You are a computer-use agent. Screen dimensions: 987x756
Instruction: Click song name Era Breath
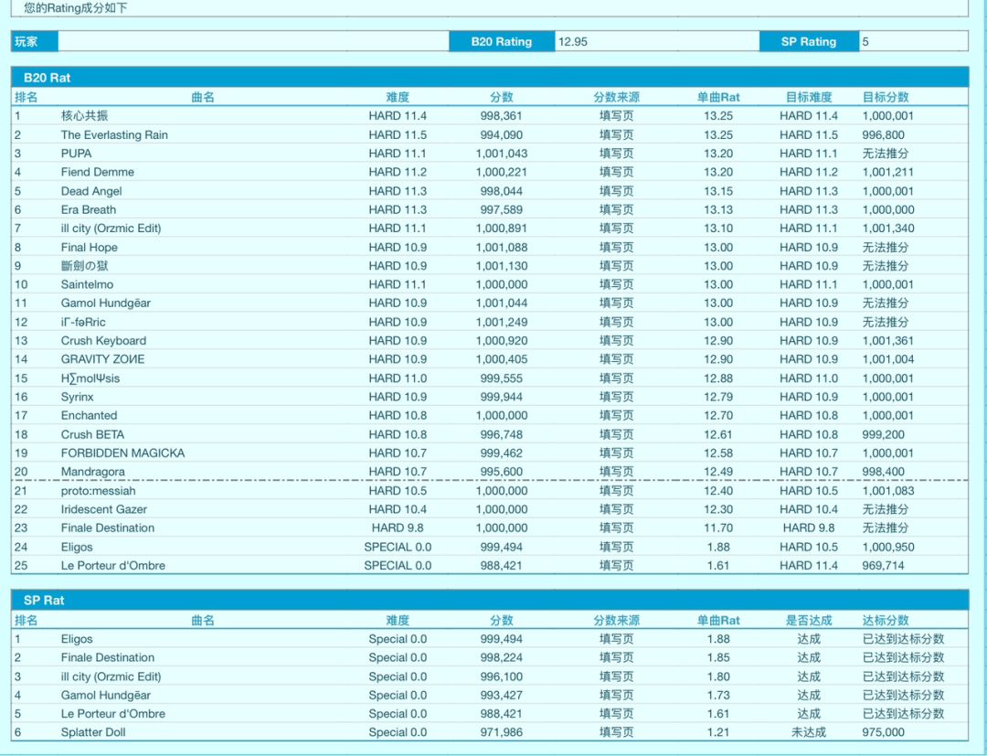(x=88, y=209)
